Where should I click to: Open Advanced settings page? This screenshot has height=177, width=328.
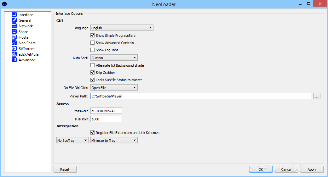[27, 60]
